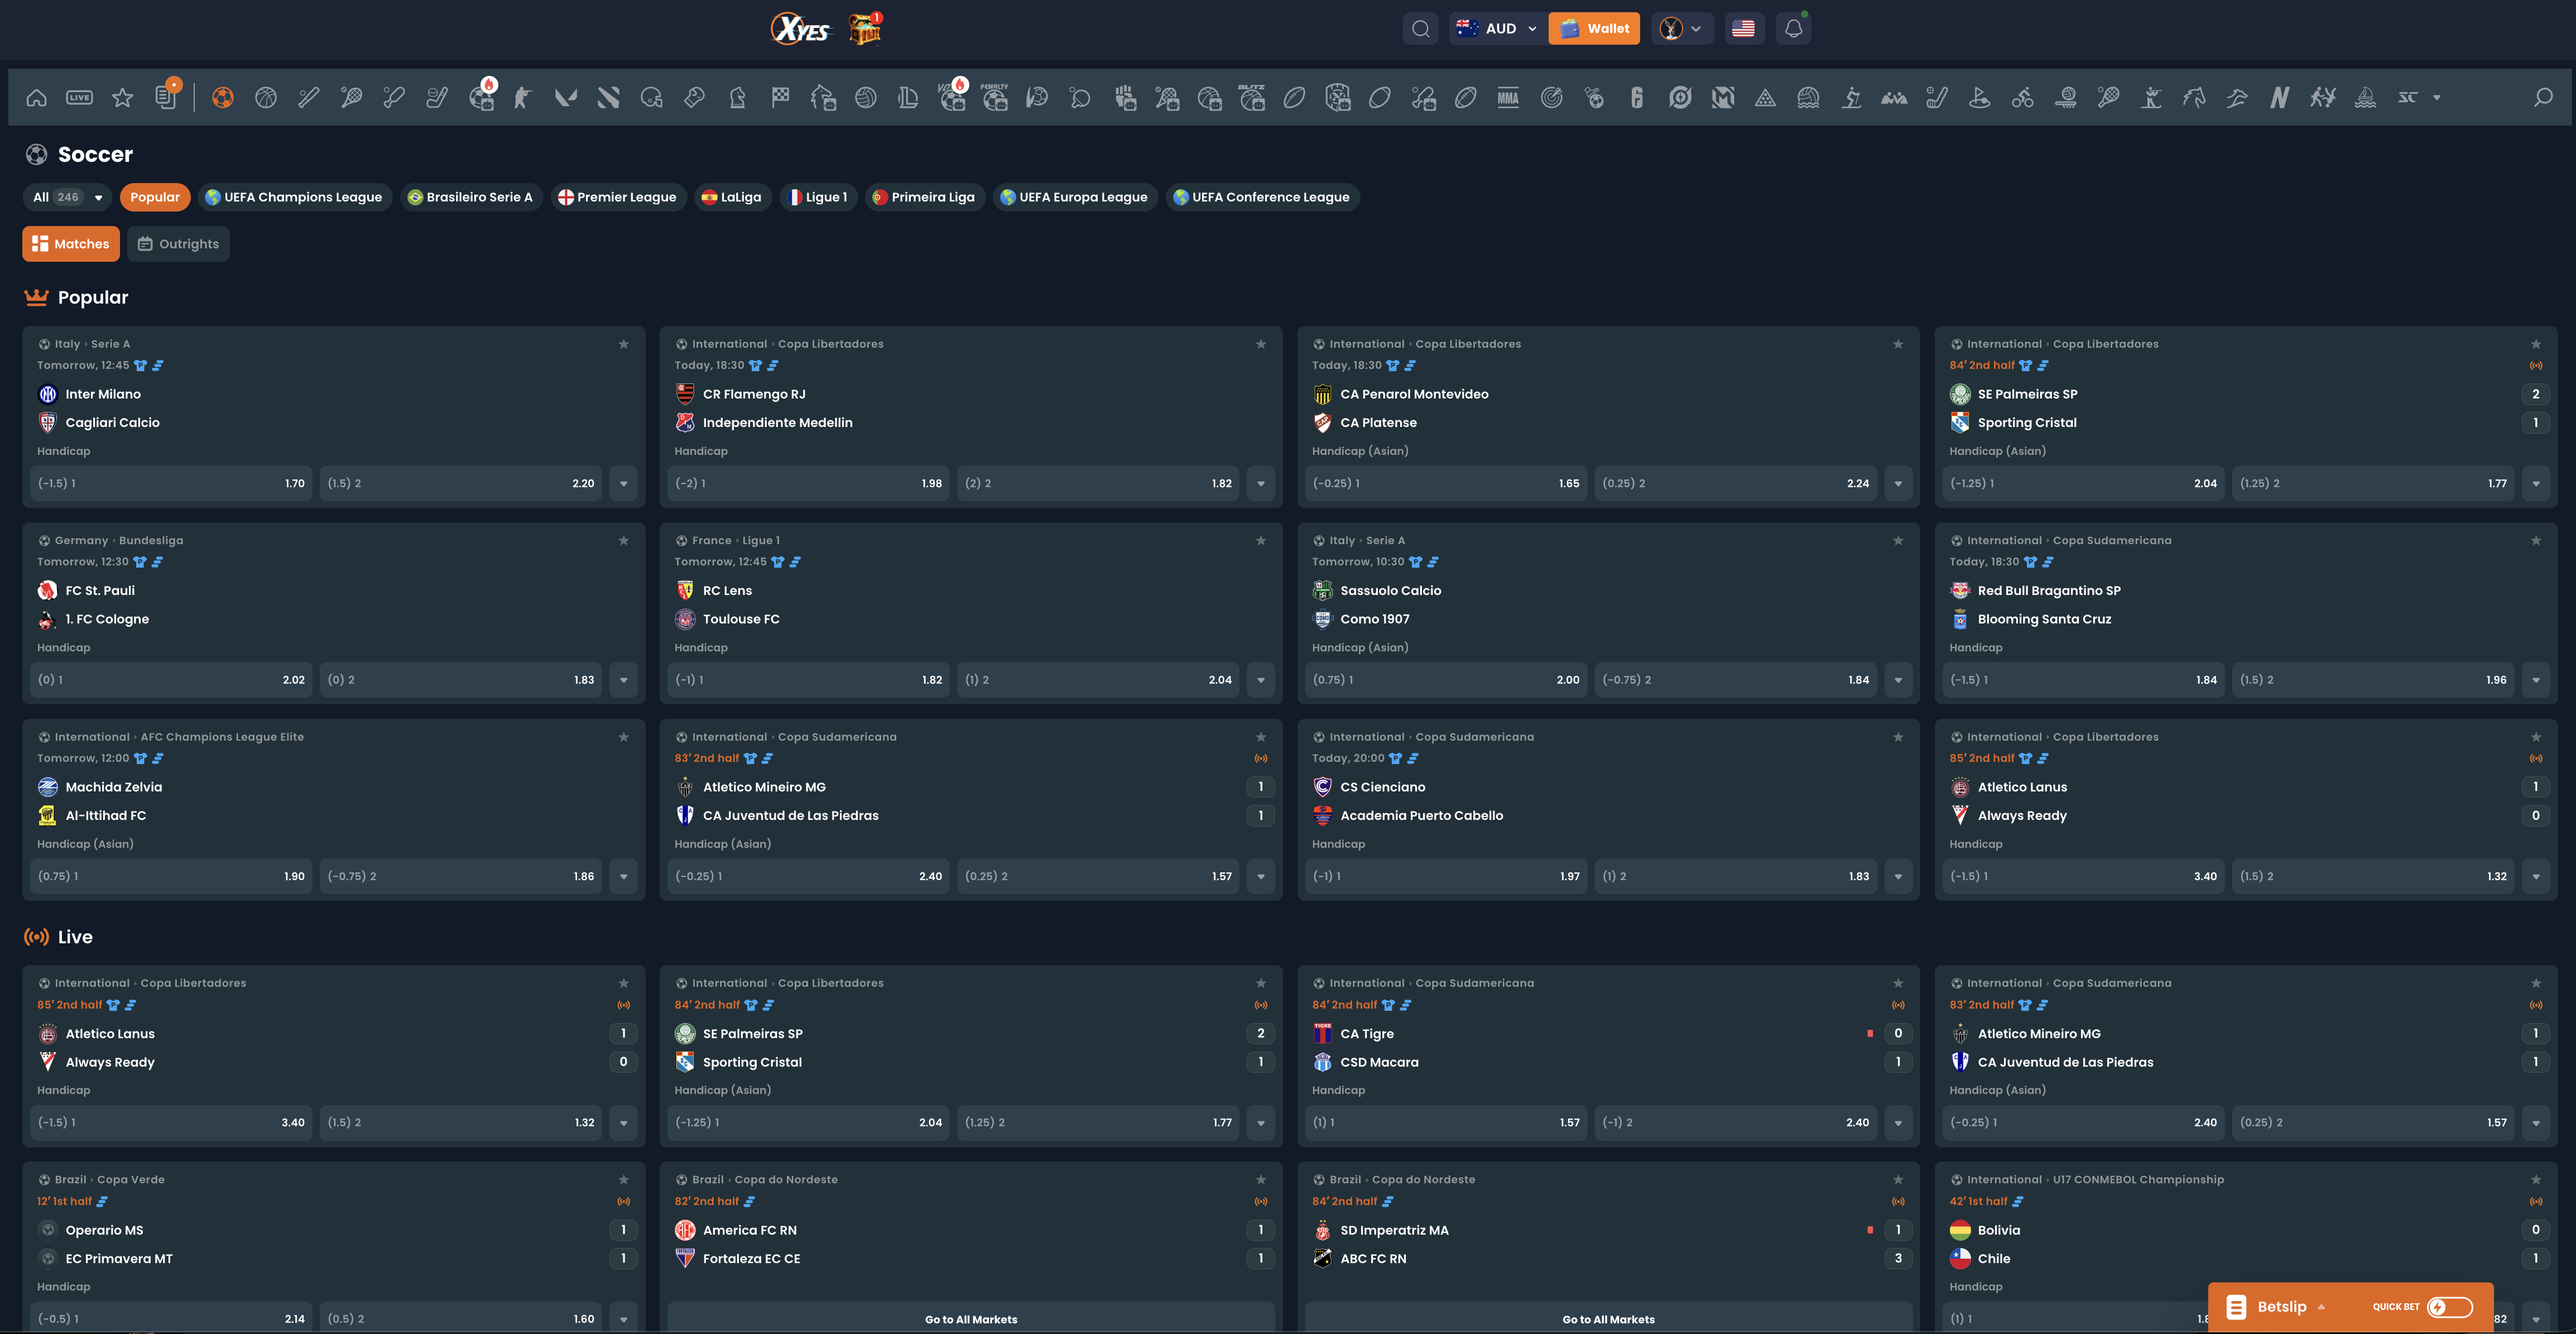Open the Chess sport section
This screenshot has width=2576, height=1334.
[x=738, y=96]
